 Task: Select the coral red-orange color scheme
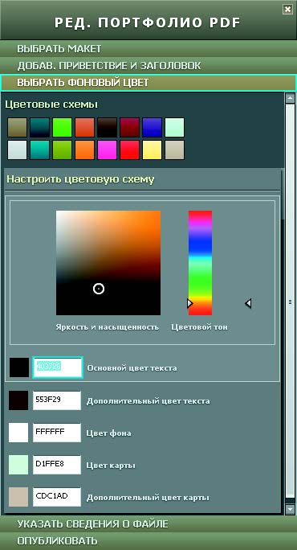click(84, 127)
